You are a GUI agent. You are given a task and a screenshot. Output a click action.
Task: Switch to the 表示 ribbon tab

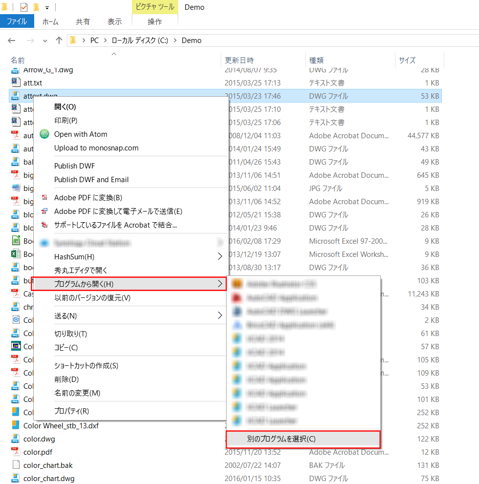click(x=115, y=21)
